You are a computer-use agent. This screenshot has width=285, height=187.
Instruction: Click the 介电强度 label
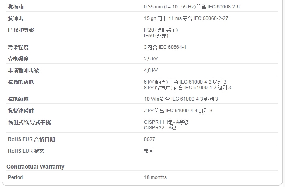coord(18,59)
